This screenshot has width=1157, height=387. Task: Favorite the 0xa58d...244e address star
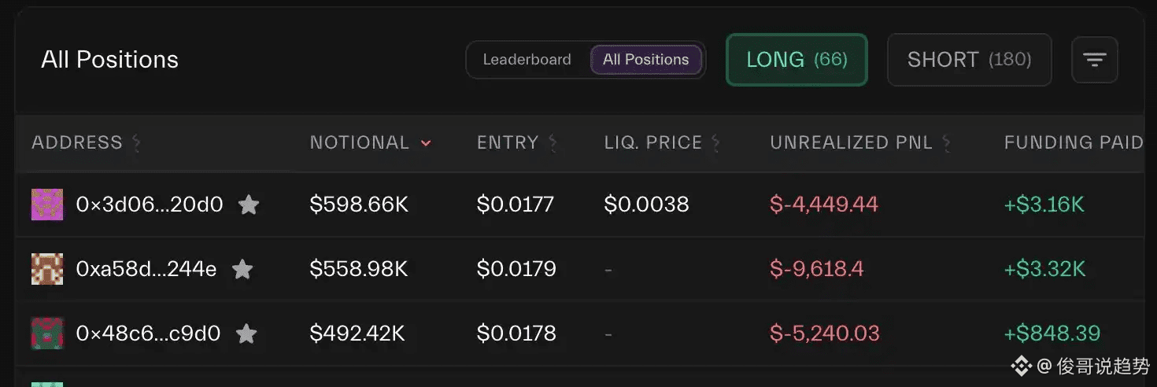click(242, 270)
